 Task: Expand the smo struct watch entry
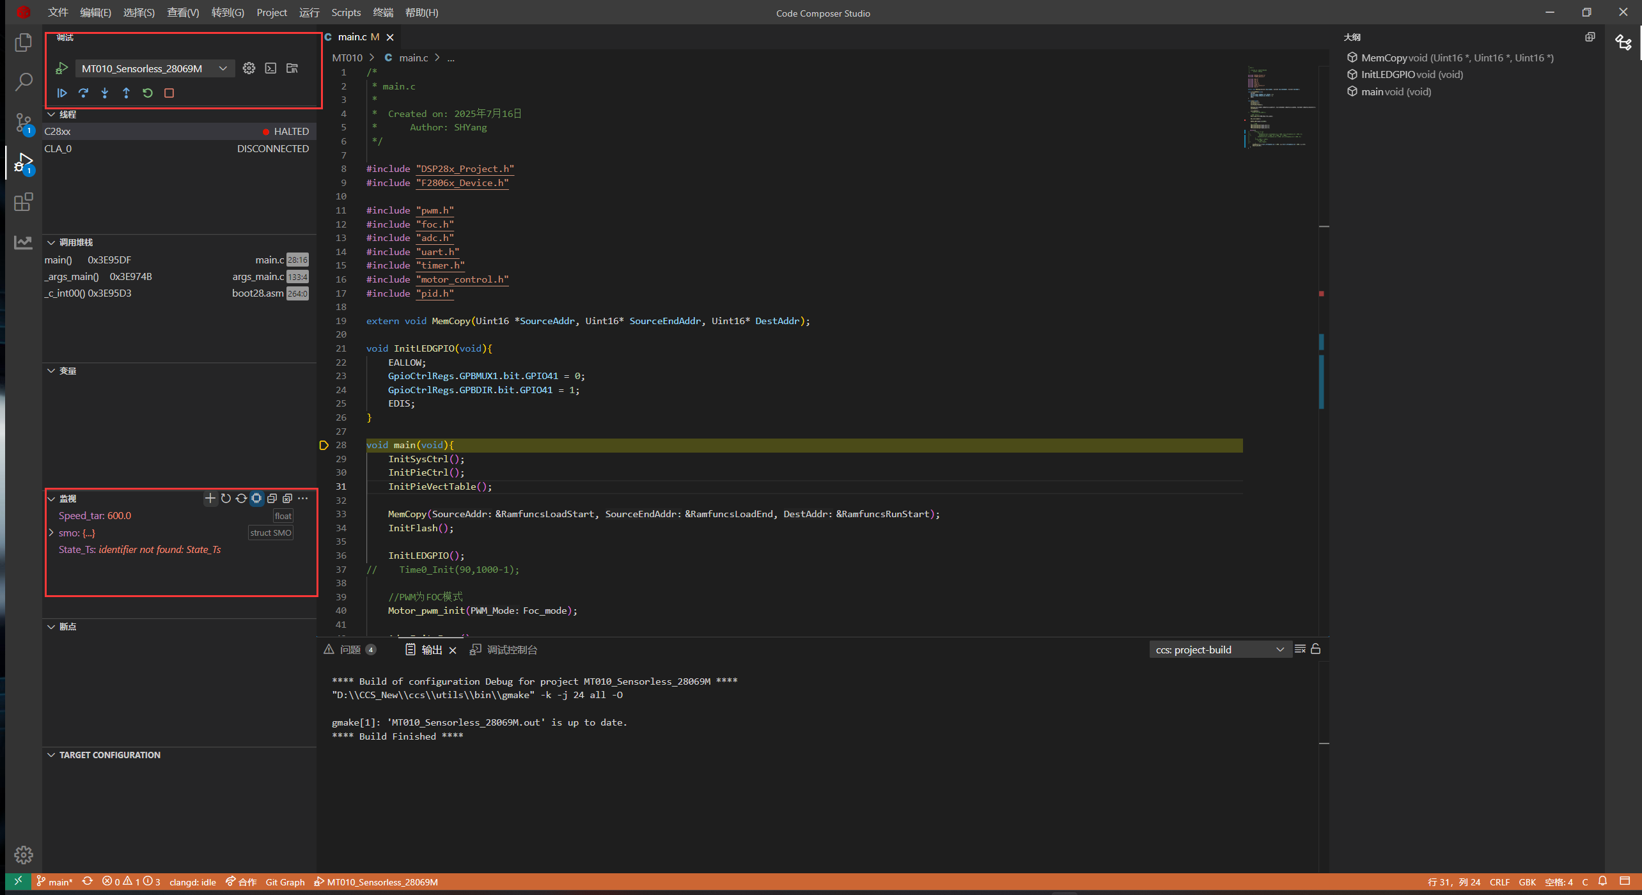click(x=51, y=533)
